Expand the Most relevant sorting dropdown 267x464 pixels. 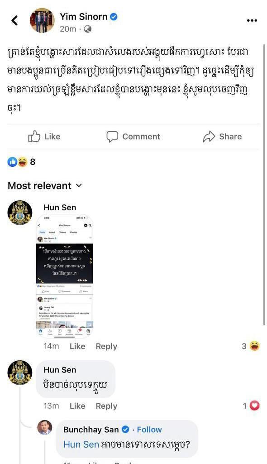tap(45, 185)
